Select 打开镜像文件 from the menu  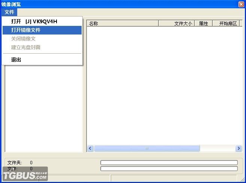tap(26, 30)
